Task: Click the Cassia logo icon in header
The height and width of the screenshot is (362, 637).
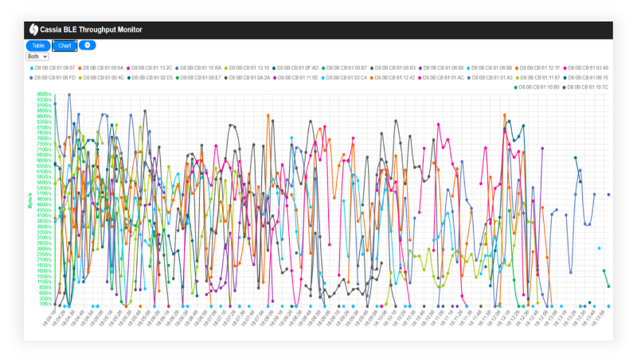Action: click(33, 29)
